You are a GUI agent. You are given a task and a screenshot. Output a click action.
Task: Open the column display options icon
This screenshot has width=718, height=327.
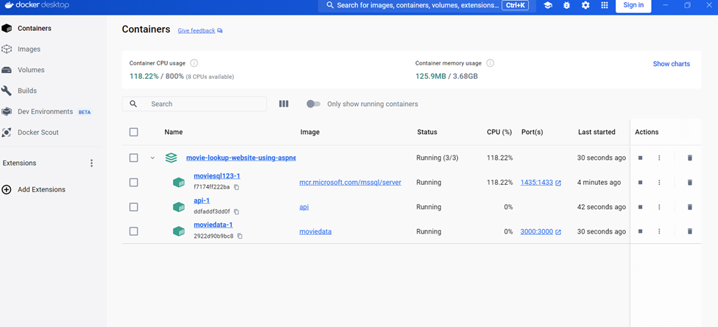[284, 104]
